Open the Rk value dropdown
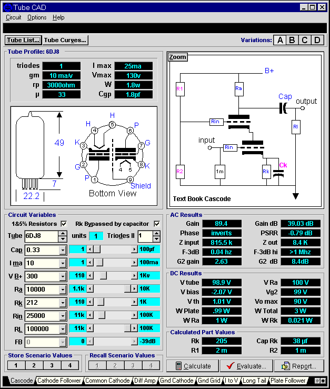Image resolution: width=330 pixels, height=389 pixels. pyautogui.click(x=63, y=303)
